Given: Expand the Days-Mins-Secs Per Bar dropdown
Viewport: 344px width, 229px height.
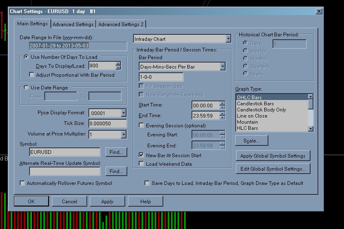Looking at the screenshot, I should [x=222, y=66].
